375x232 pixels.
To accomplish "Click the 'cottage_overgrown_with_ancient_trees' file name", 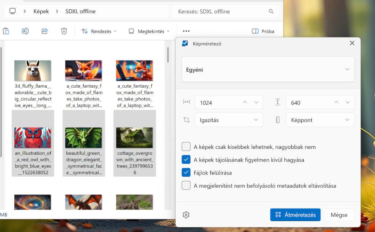I will 135,163.
